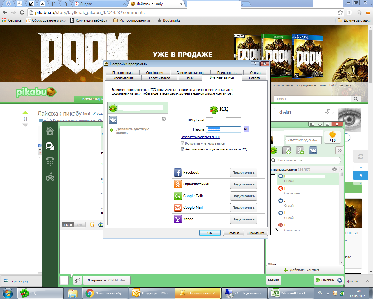Switch to the Список контактов tab
This screenshot has width=373, height=299.
click(x=190, y=73)
